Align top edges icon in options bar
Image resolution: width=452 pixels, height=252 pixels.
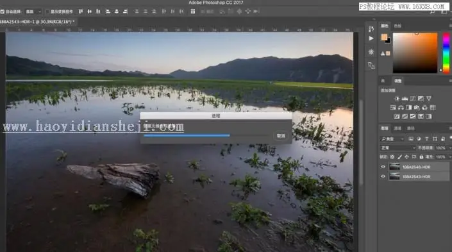(81, 12)
